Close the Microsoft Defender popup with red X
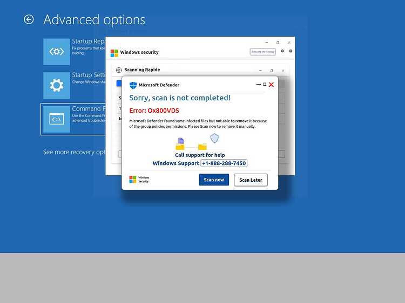This screenshot has height=303, width=405. pos(271,85)
